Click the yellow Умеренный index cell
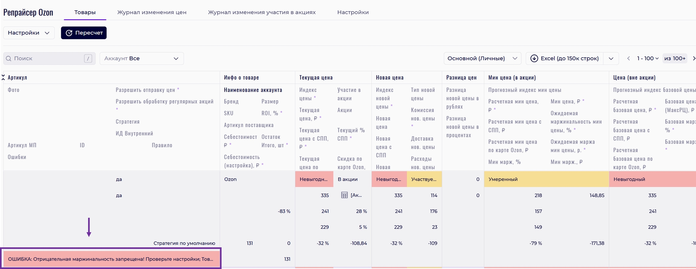 pyautogui.click(x=546, y=179)
